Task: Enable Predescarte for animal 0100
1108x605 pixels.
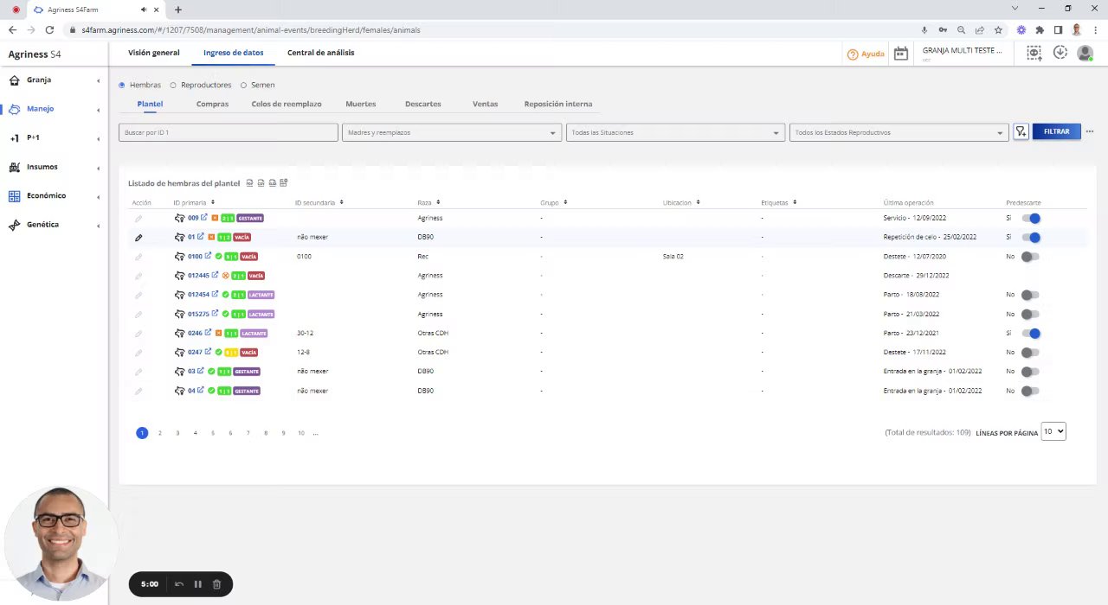Action: pyautogui.click(x=1030, y=257)
